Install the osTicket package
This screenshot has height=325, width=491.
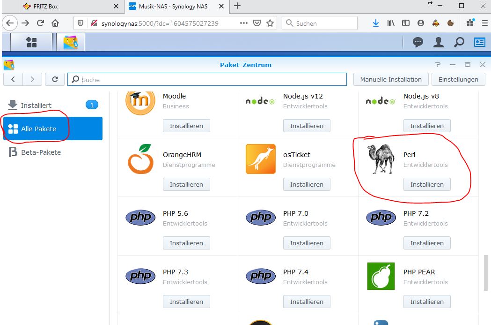tap(307, 184)
